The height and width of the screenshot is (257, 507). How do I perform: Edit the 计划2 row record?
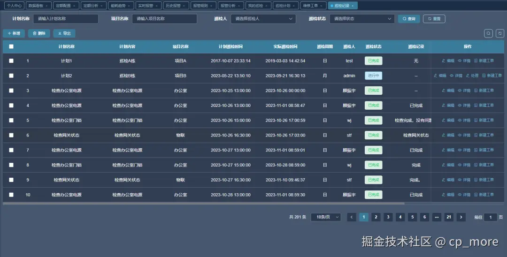point(440,76)
